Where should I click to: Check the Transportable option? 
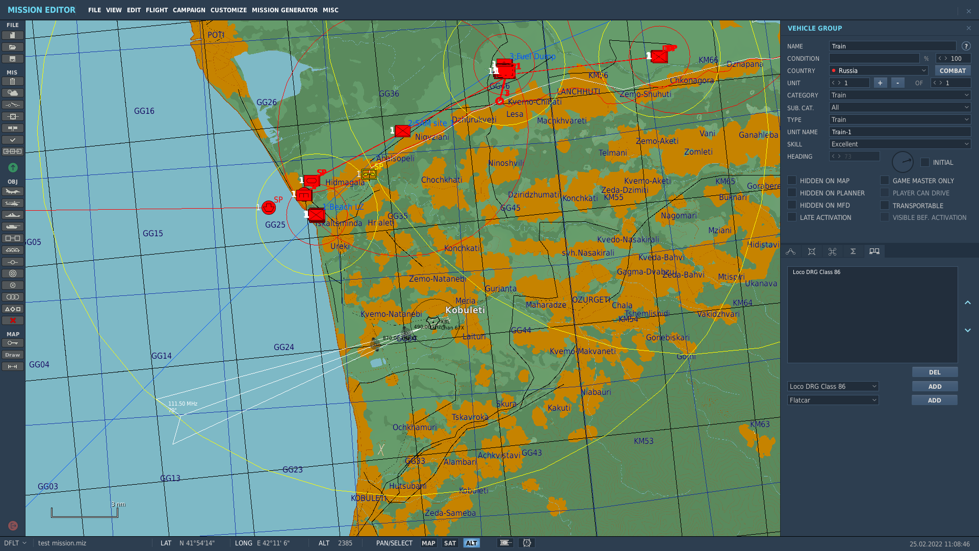885,205
